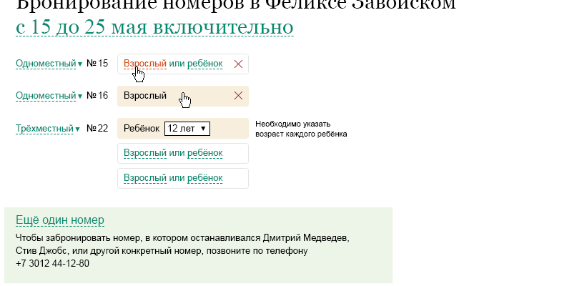Image resolution: width=572 pixels, height=286 pixels.
Task: Remove room № 16 with red cross
Action: pyautogui.click(x=238, y=96)
